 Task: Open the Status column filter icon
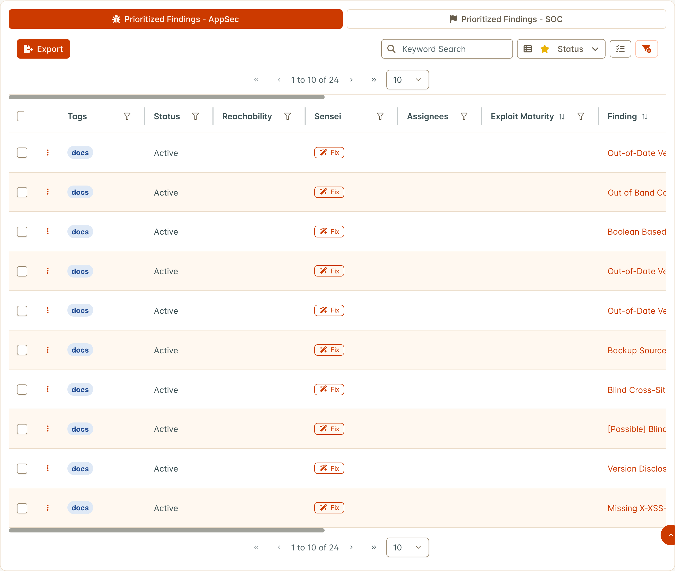[196, 116]
